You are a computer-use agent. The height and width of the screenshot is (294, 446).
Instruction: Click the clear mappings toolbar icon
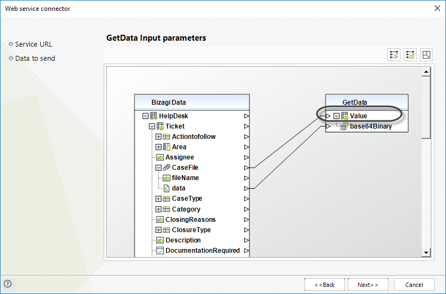coord(410,55)
